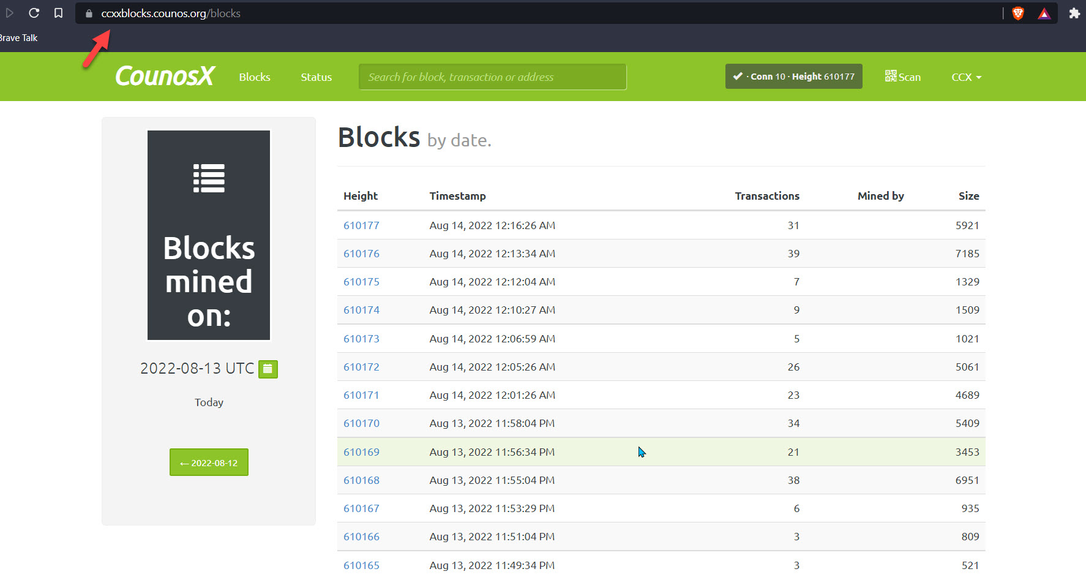Open block 610168 details

[x=361, y=480]
